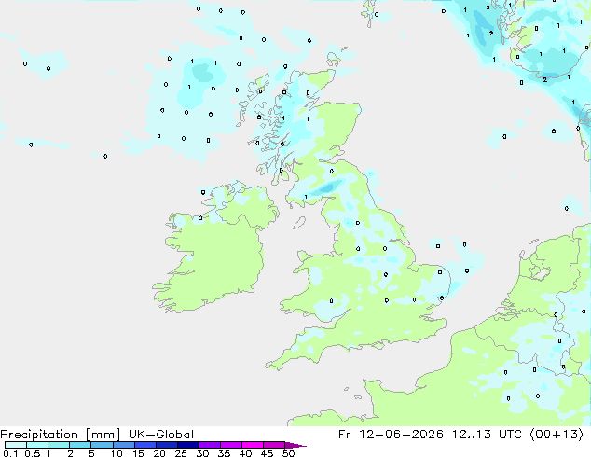Select the date text '12-06-2026'
Image resolution: width=591 pixels, height=457 pixels.
coord(401,435)
